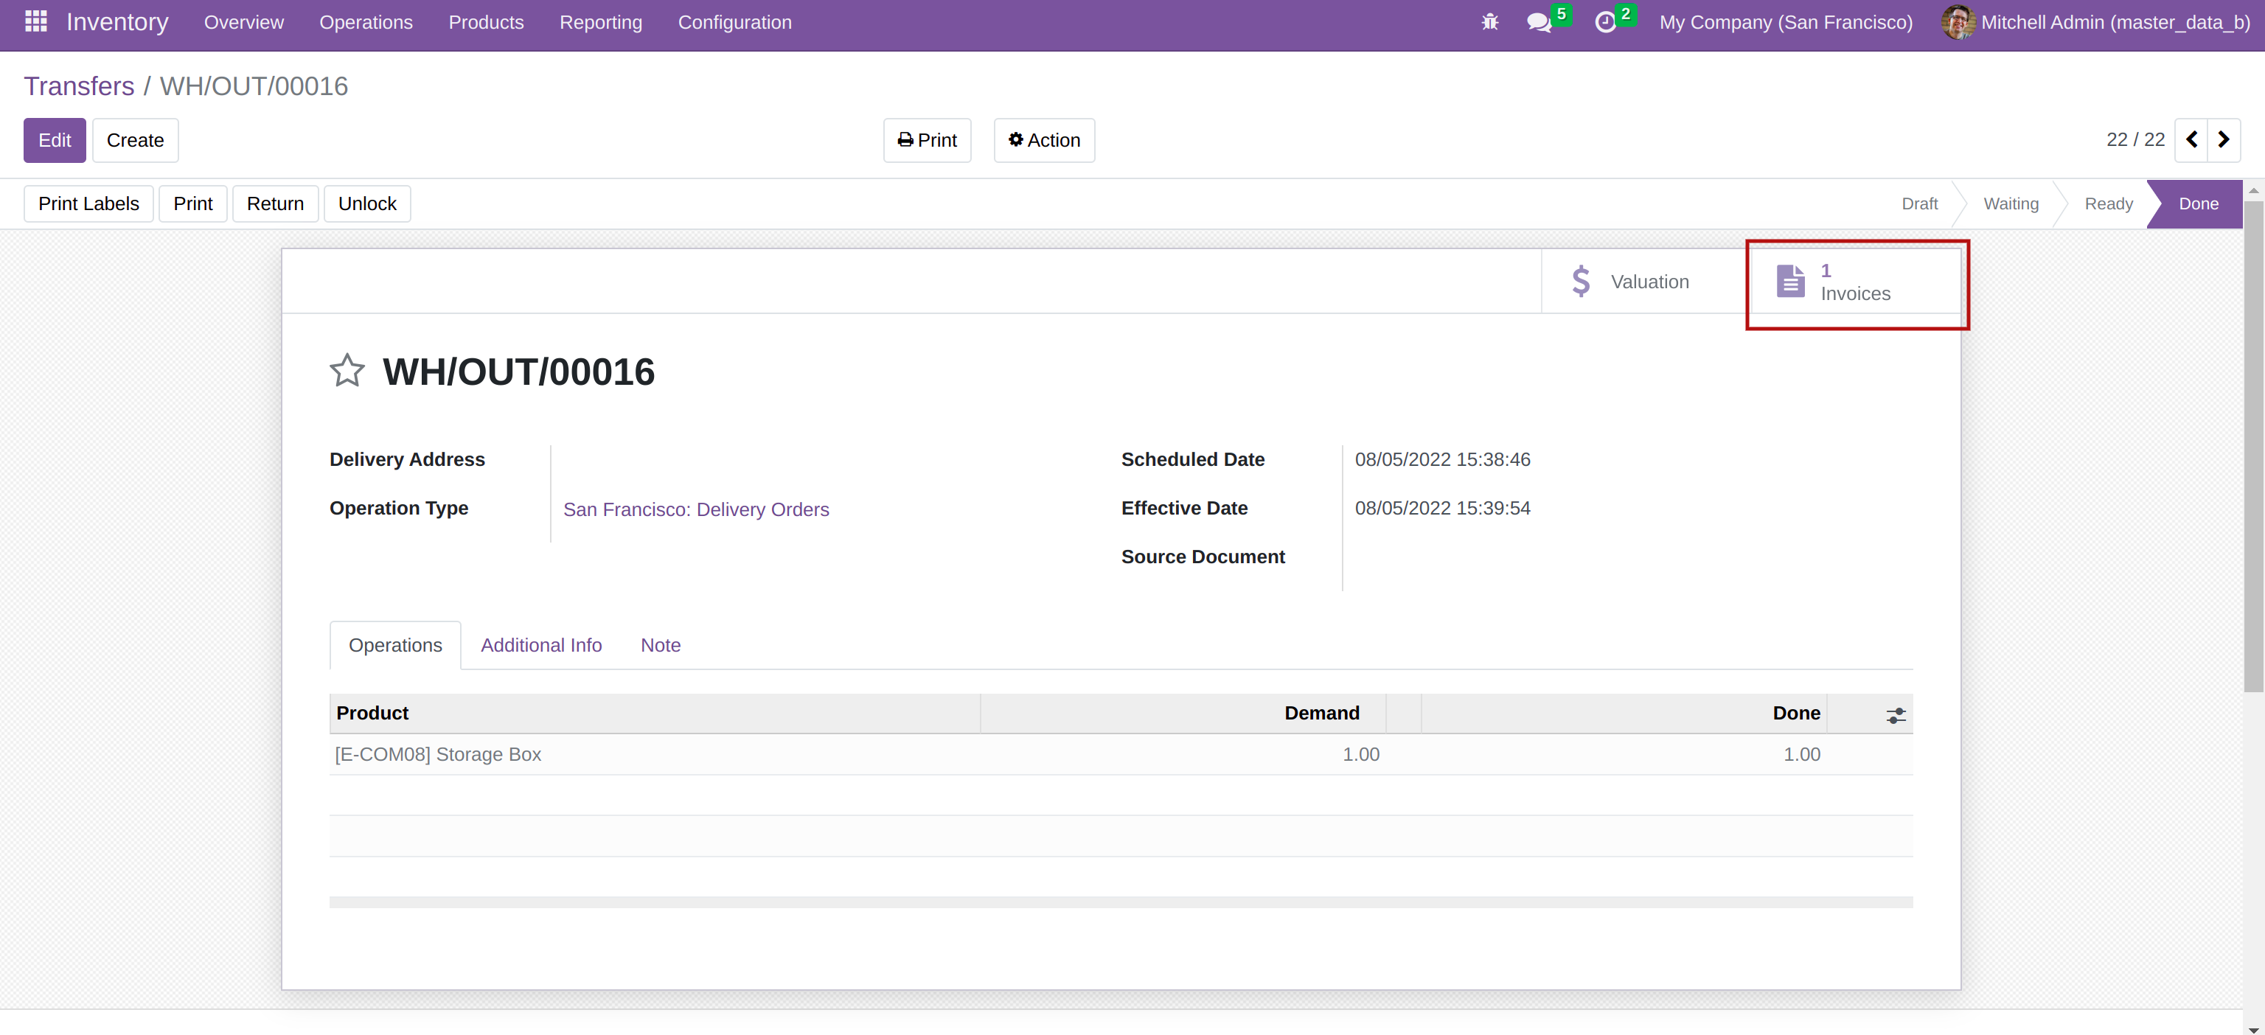Click the Edit button
This screenshot has width=2265, height=1035.
click(55, 141)
